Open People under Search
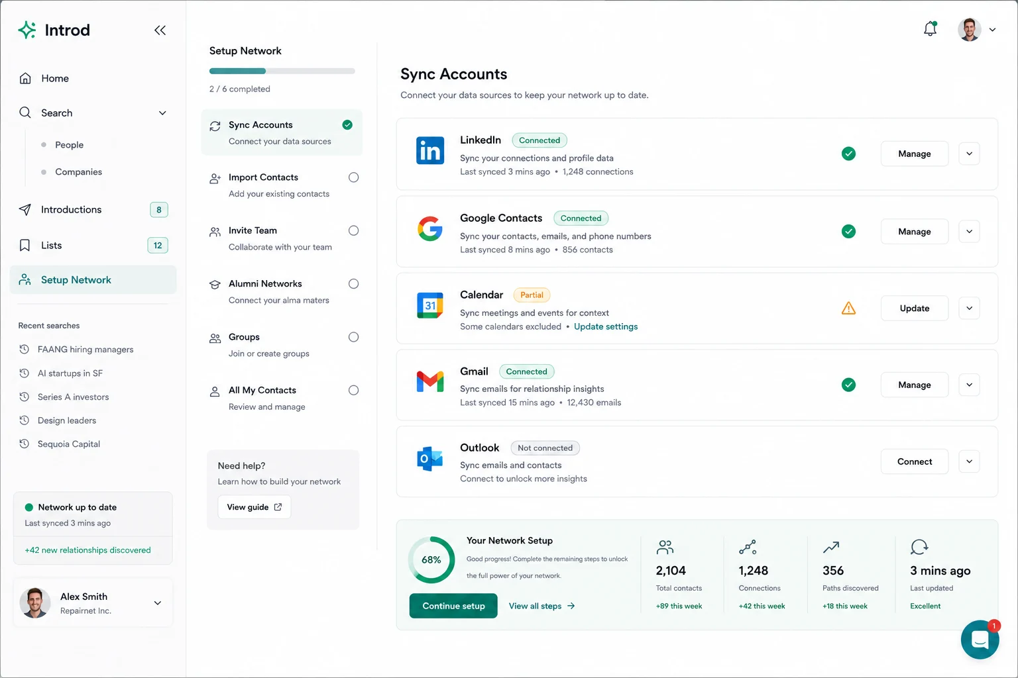 pos(69,145)
